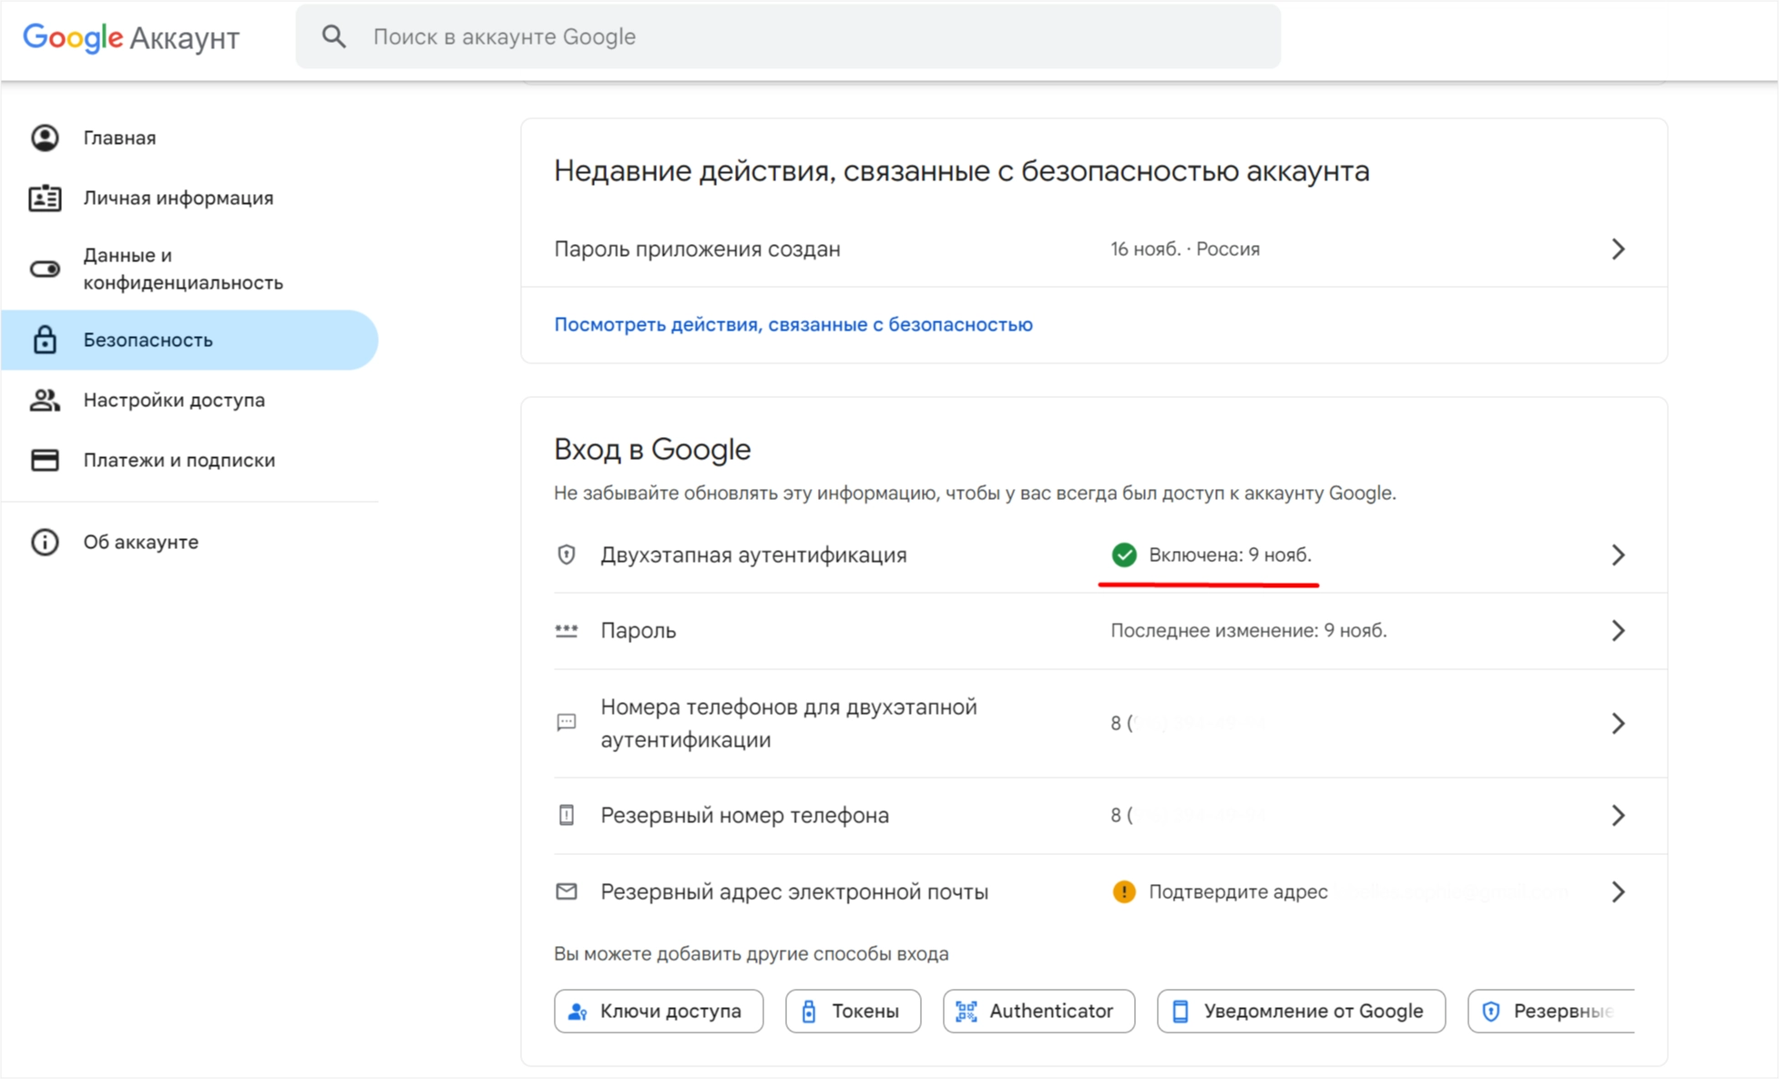This screenshot has height=1079, width=1779.
Task: Expand chevron for Пароль приложения создан
Action: point(1618,249)
